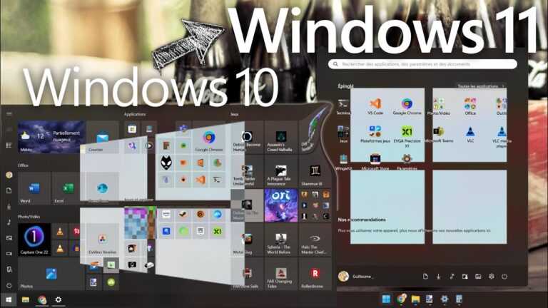
Task: Open the Plateformes jeux folder
Action: (375, 135)
